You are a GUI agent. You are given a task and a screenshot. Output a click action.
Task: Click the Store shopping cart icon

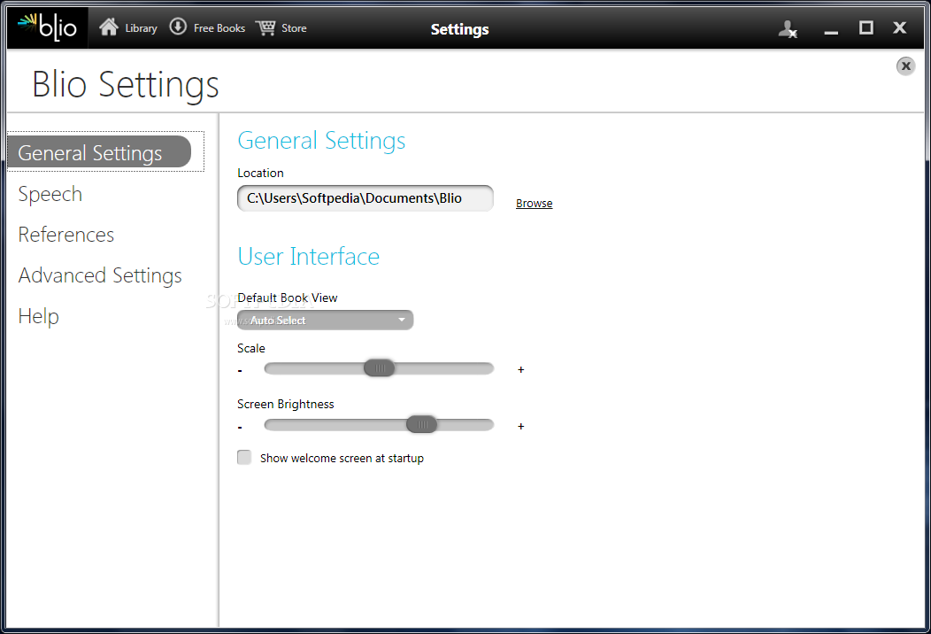265,27
